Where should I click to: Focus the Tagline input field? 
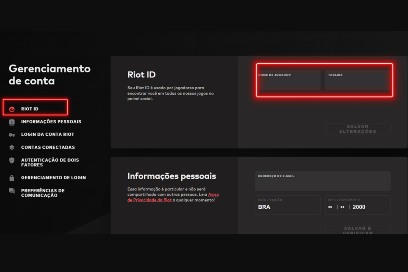[x=358, y=80]
